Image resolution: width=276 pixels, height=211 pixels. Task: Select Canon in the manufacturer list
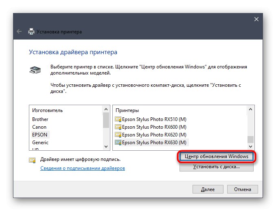point(39,127)
